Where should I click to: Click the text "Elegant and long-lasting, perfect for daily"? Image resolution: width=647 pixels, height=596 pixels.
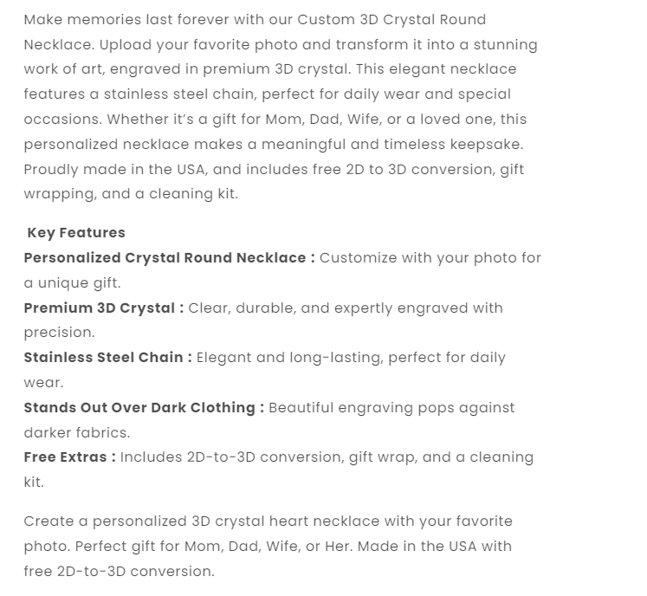pyautogui.click(x=351, y=357)
